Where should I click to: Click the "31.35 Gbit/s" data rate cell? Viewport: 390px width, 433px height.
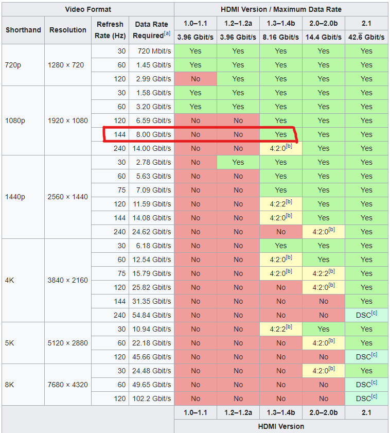pyautogui.click(x=152, y=301)
